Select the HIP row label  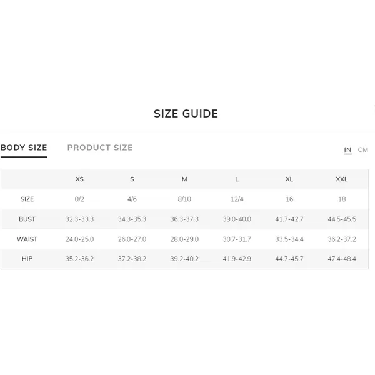27,259
